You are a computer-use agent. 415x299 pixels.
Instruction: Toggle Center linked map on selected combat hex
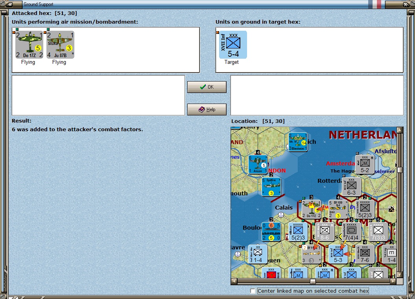253,291
